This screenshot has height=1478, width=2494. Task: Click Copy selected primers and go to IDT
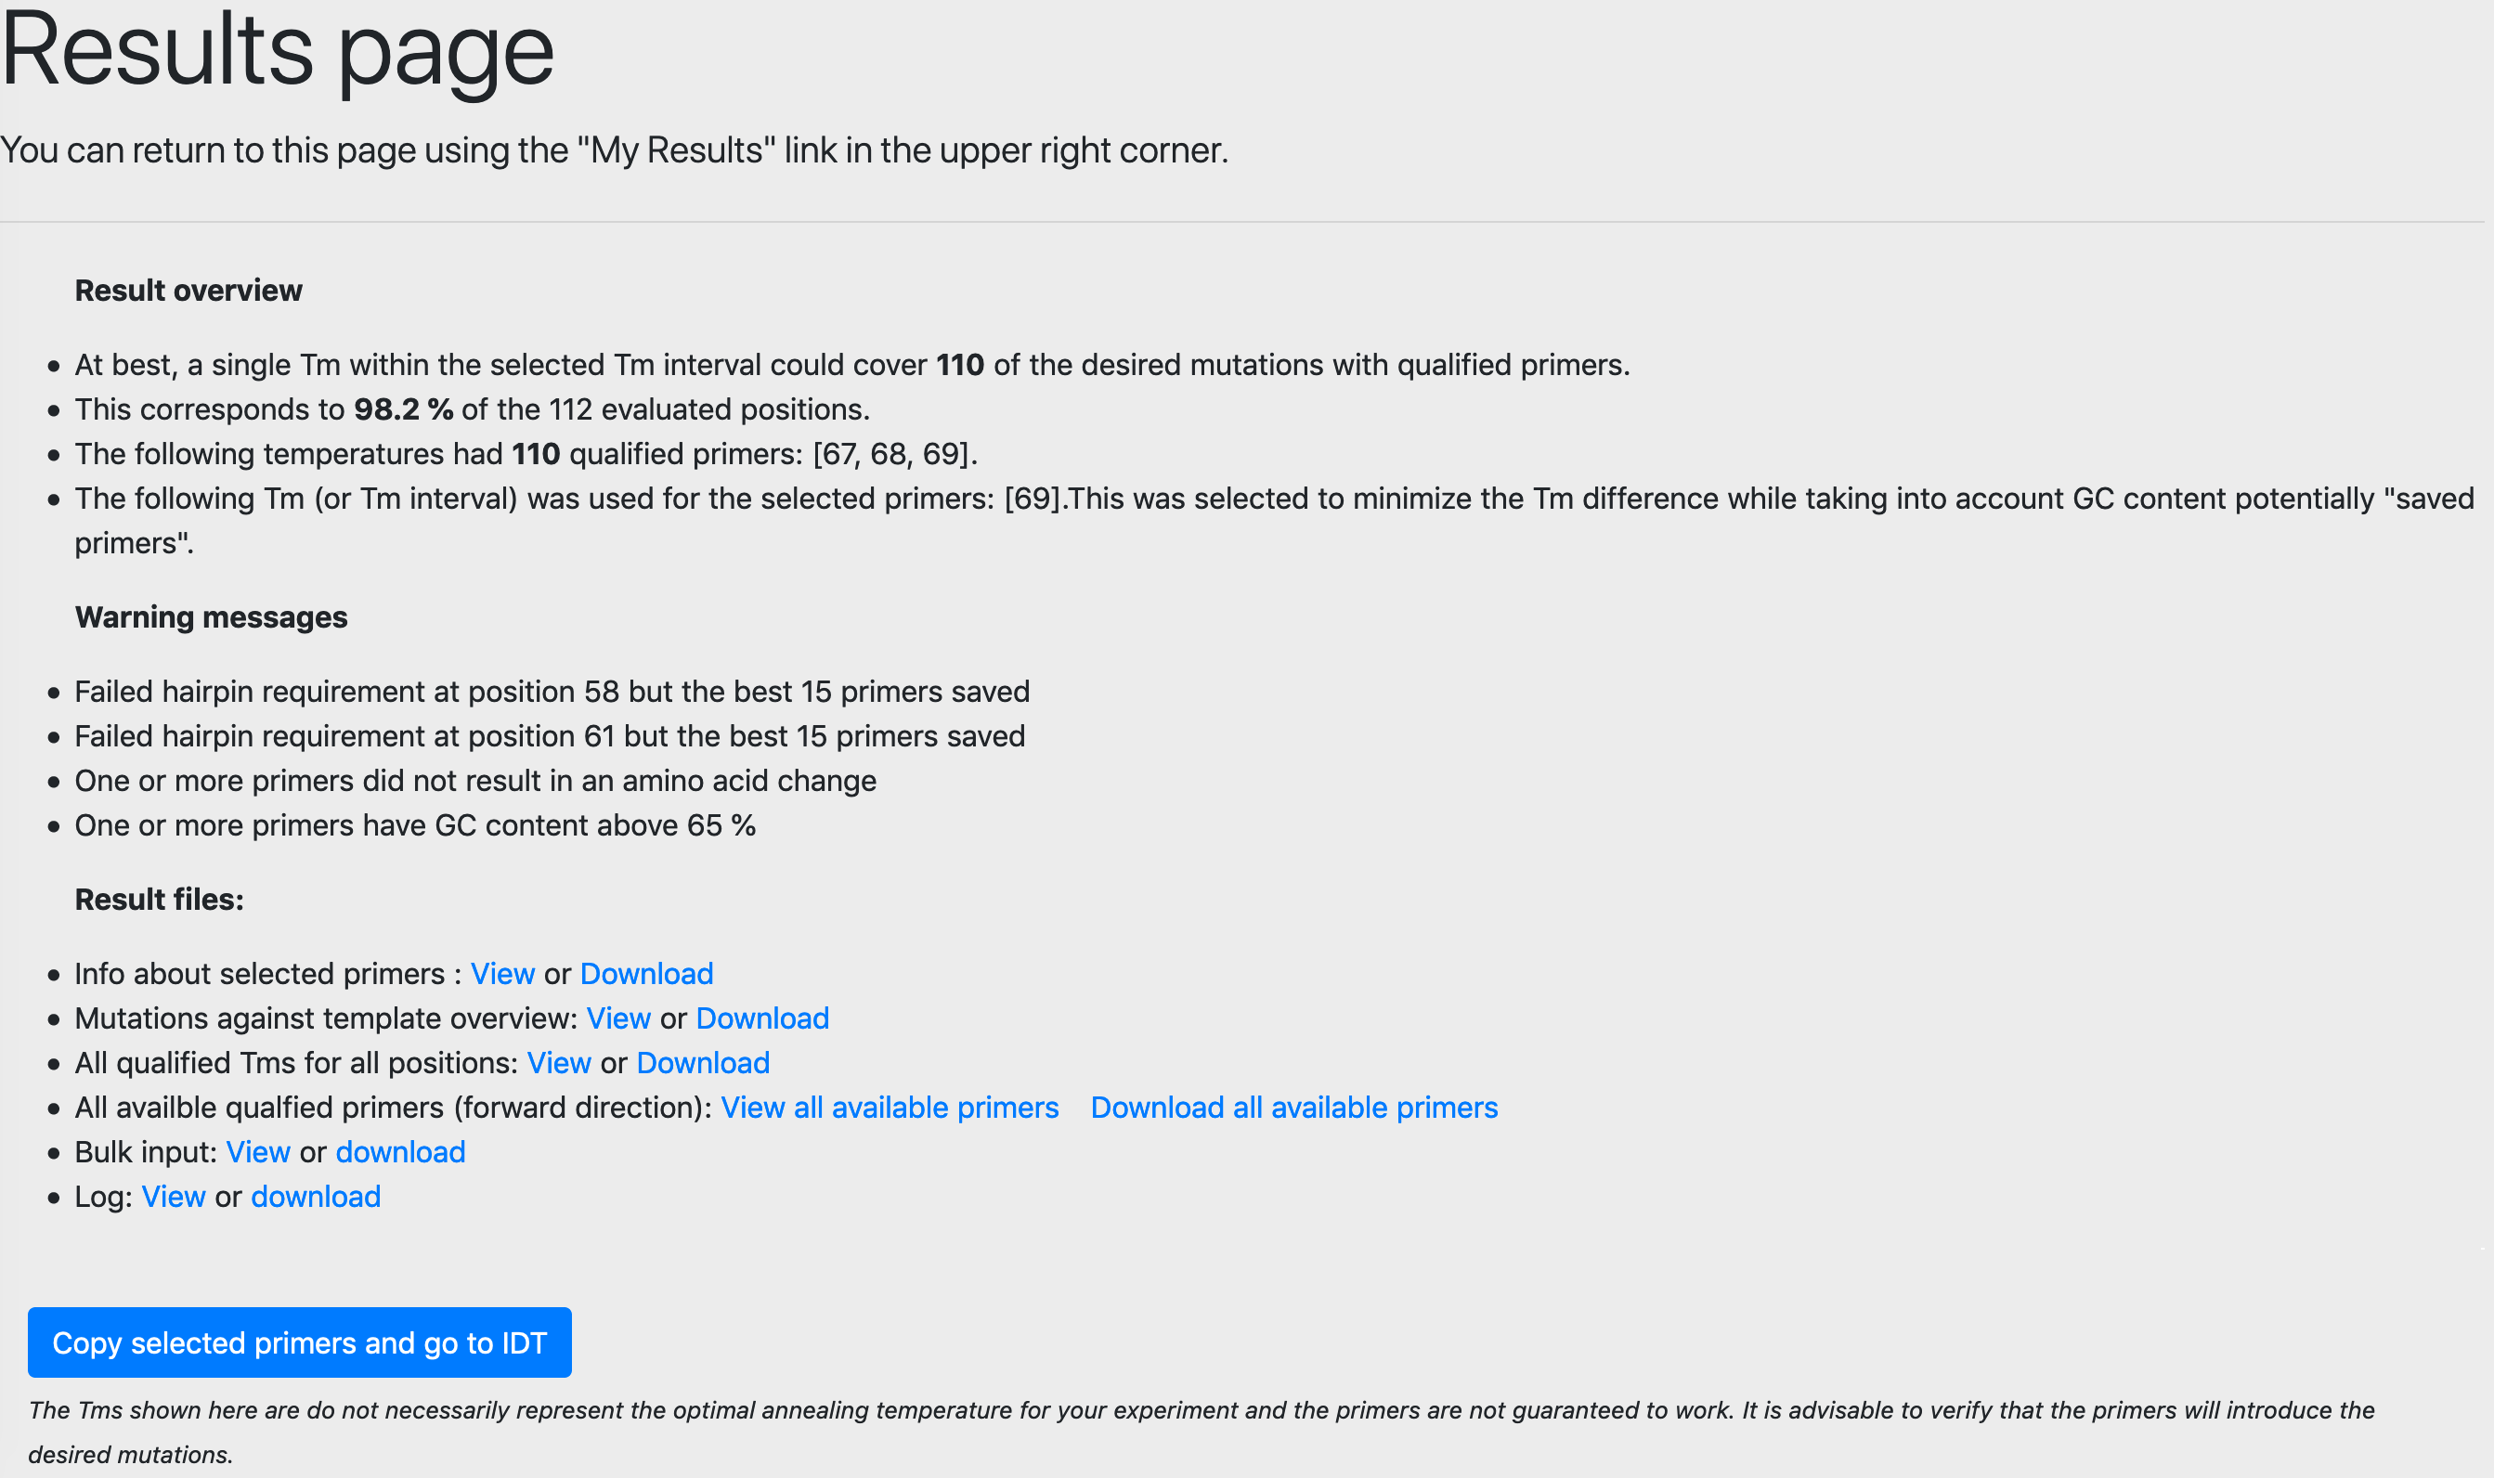pos(301,1342)
